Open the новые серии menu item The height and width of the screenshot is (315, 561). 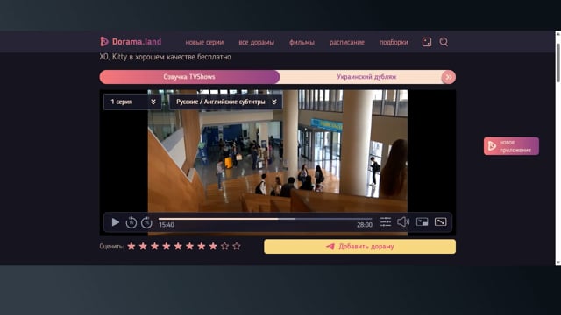(x=204, y=43)
